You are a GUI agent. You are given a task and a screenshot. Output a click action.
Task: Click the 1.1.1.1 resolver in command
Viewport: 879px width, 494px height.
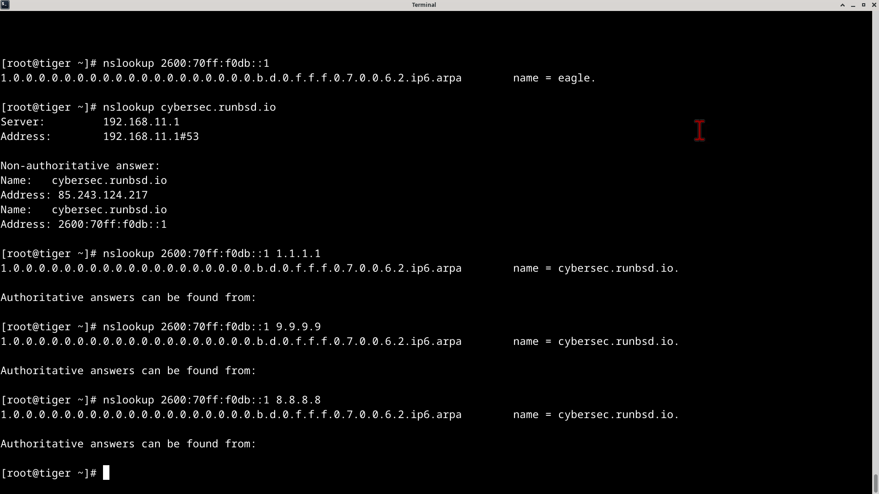point(298,253)
